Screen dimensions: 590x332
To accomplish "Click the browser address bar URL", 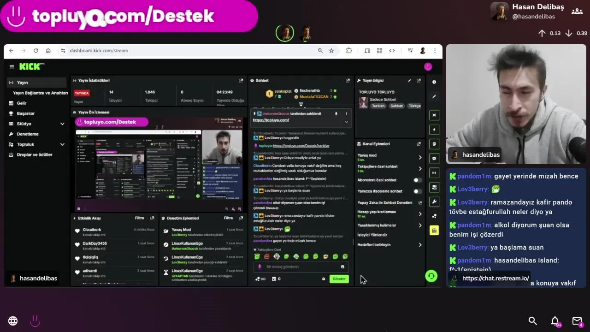I will coord(99,51).
